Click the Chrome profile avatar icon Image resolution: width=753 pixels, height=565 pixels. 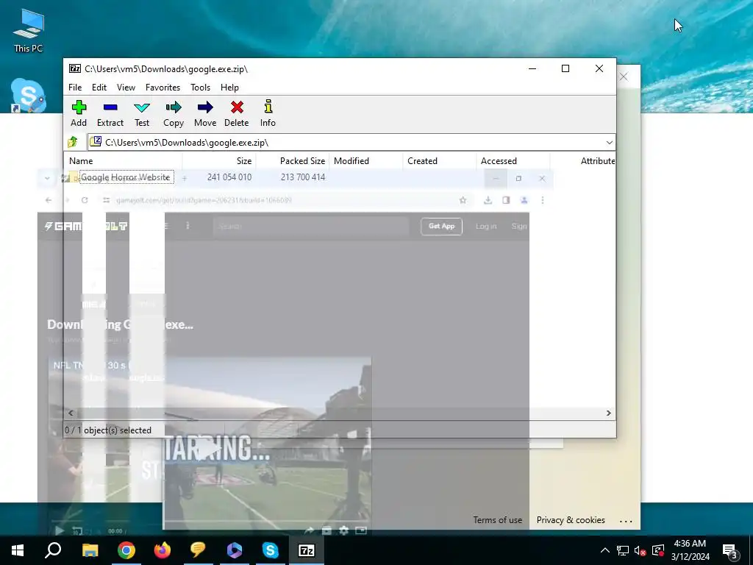524,200
